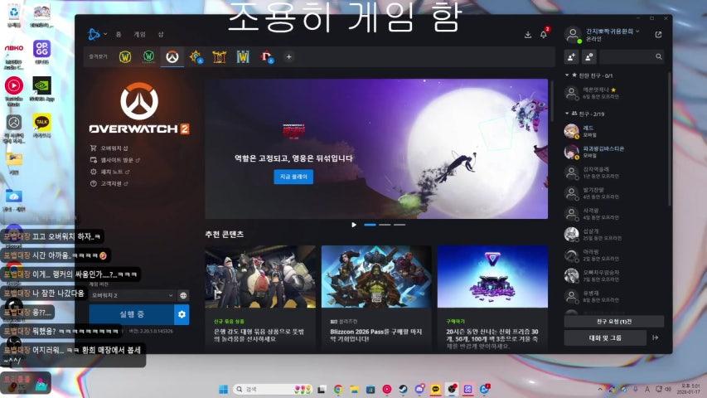Open the NVIDIA App desktop icon
The image size is (707, 398).
tap(42, 89)
